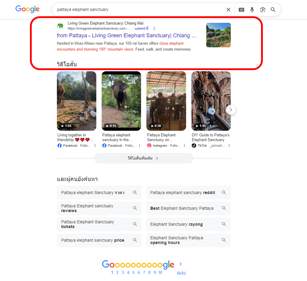Start voice search with microphone
This screenshot has width=307, height=281.
tap(252, 9)
